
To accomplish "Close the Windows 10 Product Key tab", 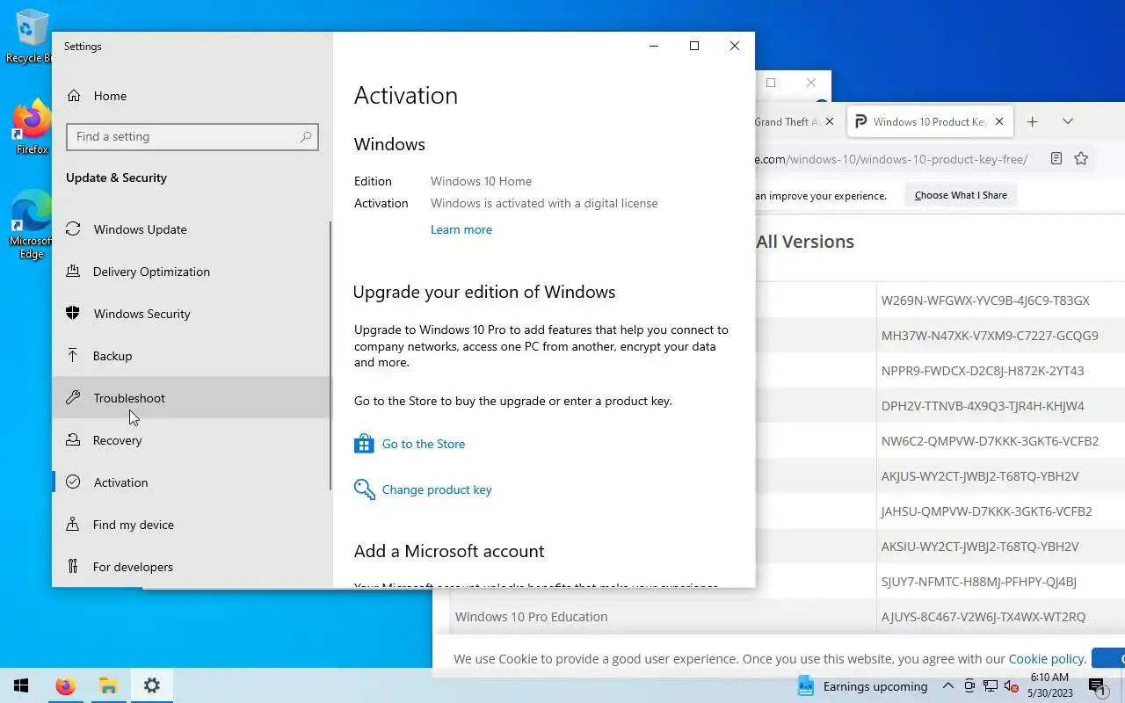I will click(999, 122).
